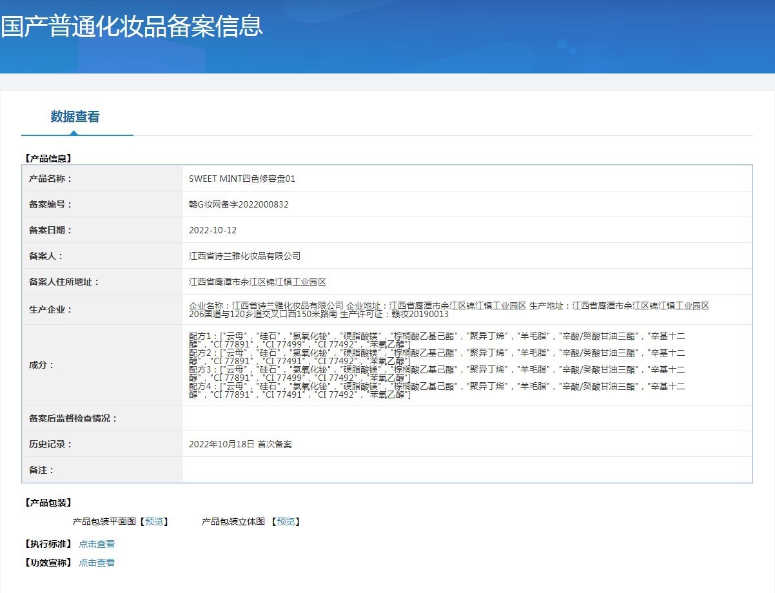Click the 备案编号 row label
This screenshot has height=593, width=775.
tap(51, 204)
